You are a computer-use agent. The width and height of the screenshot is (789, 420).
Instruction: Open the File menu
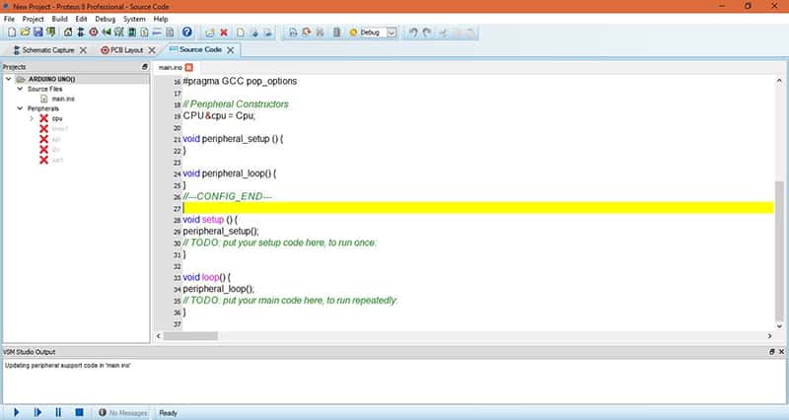pos(9,19)
